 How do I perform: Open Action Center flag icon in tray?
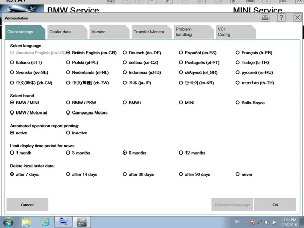pyautogui.click(x=253, y=222)
